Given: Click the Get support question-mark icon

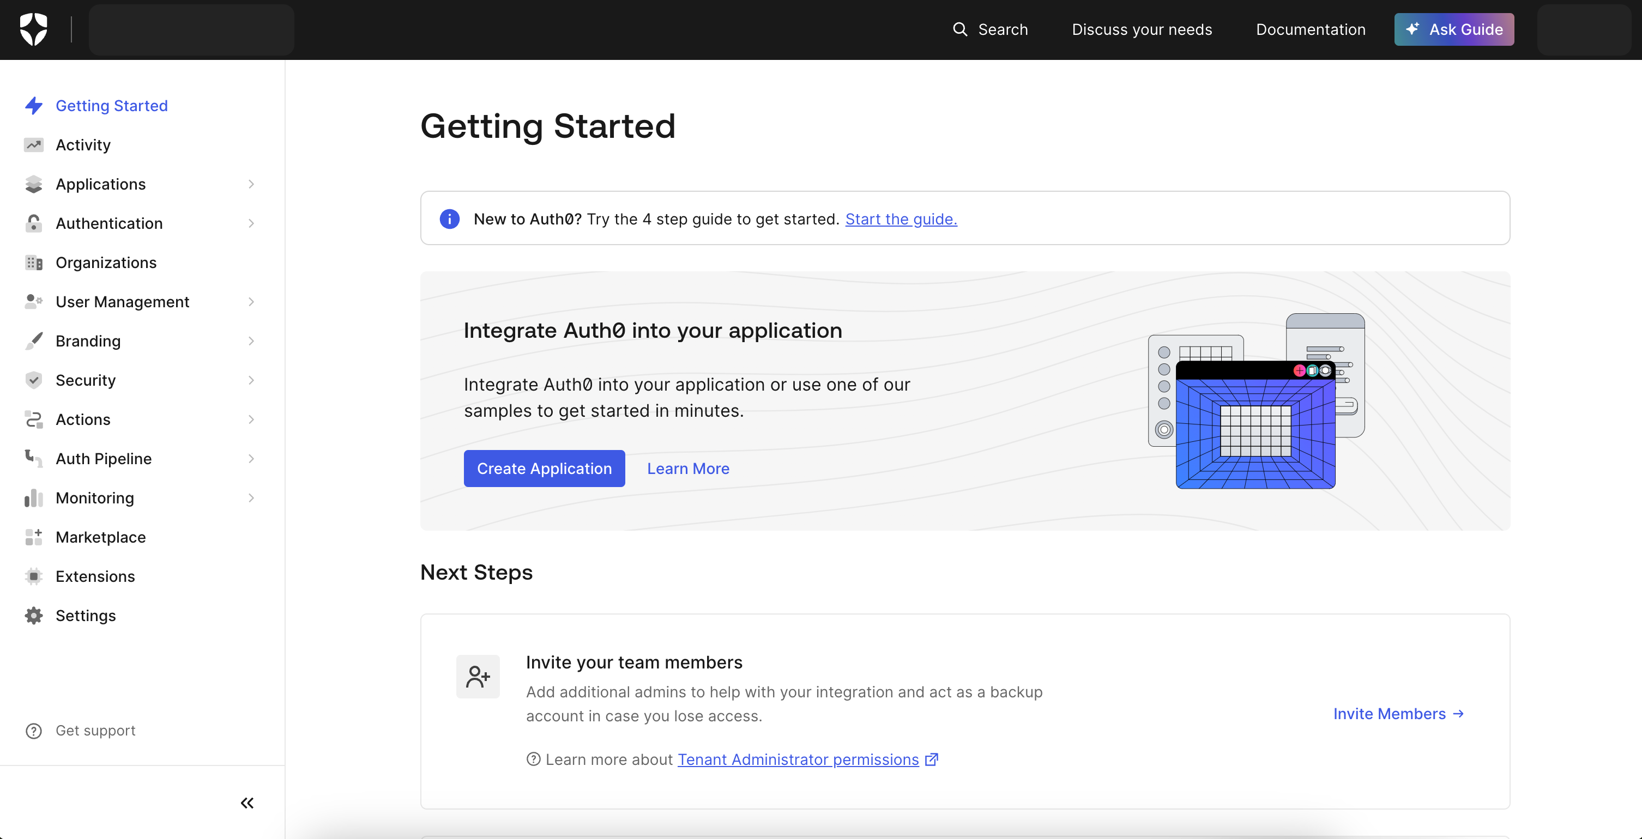Looking at the screenshot, I should tap(33, 731).
